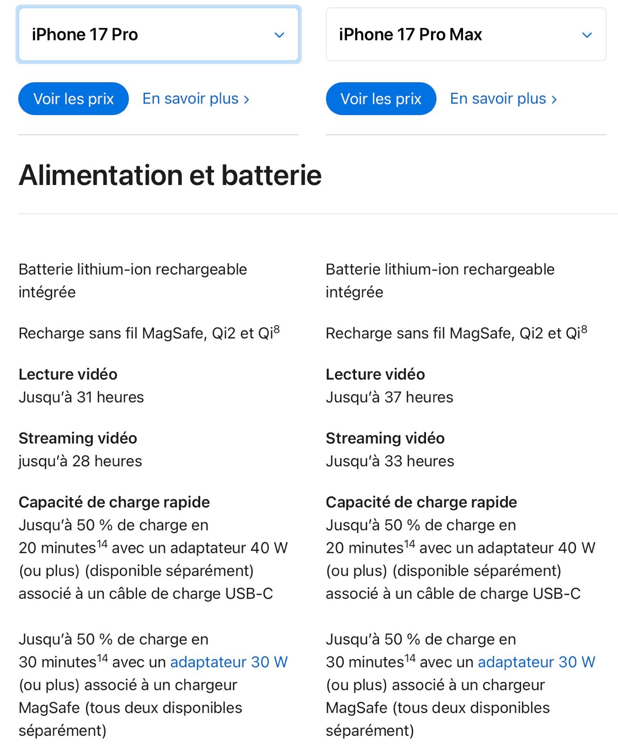The width and height of the screenshot is (618, 750).
Task: Click the chevron in iPhone 17 Pro selector
Action: pos(280,35)
